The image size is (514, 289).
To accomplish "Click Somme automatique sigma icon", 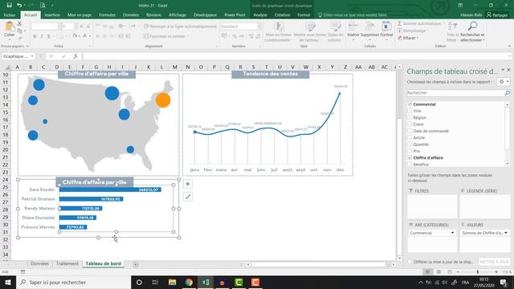I will coord(400,23).
